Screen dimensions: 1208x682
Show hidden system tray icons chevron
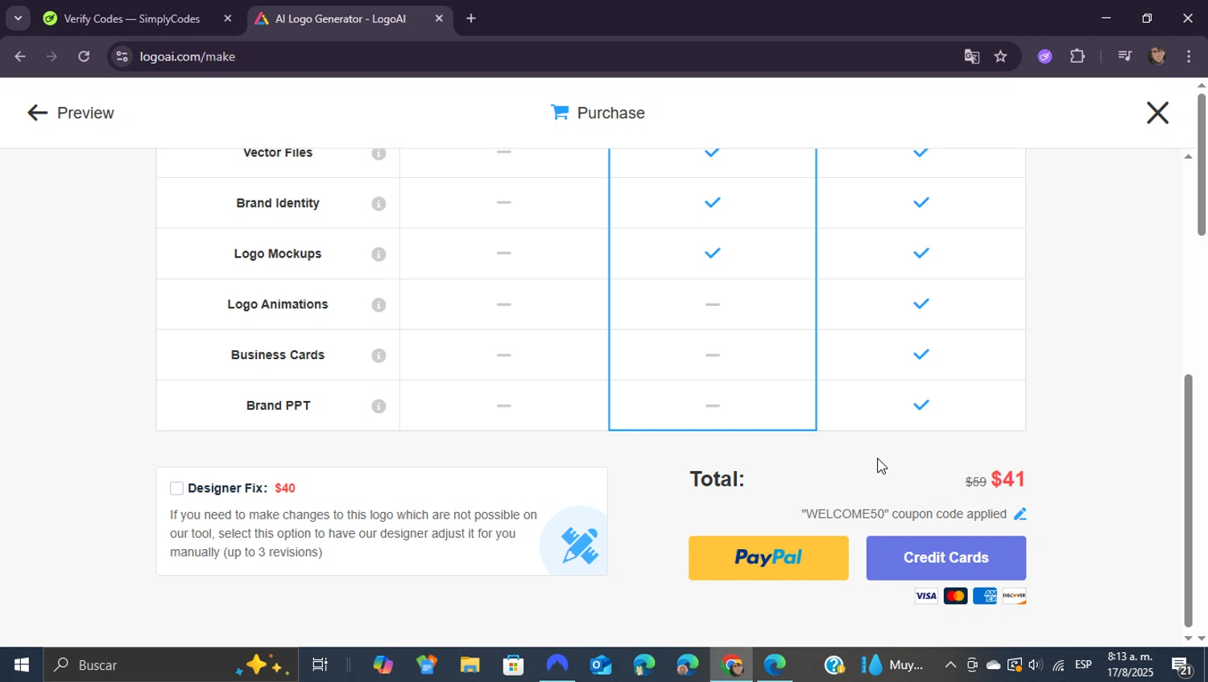point(950,665)
